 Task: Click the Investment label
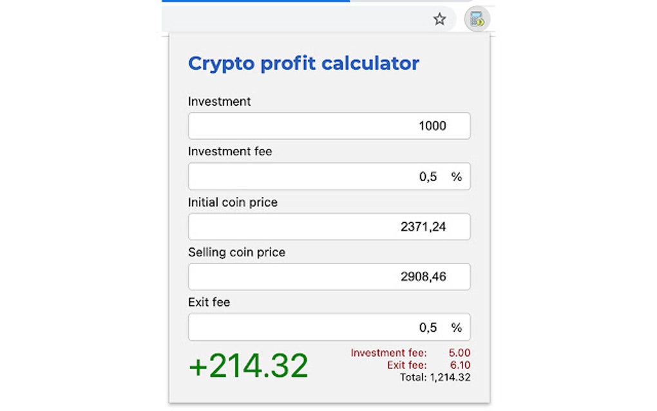pyautogui.click(x=218, y=101)
